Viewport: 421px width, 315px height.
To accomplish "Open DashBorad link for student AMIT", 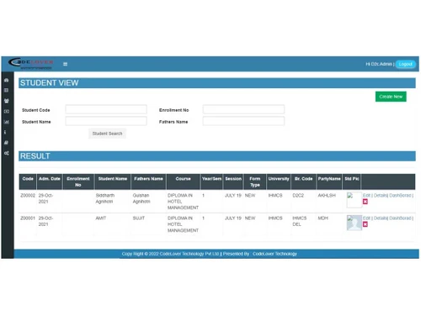I will click(400, 218).
